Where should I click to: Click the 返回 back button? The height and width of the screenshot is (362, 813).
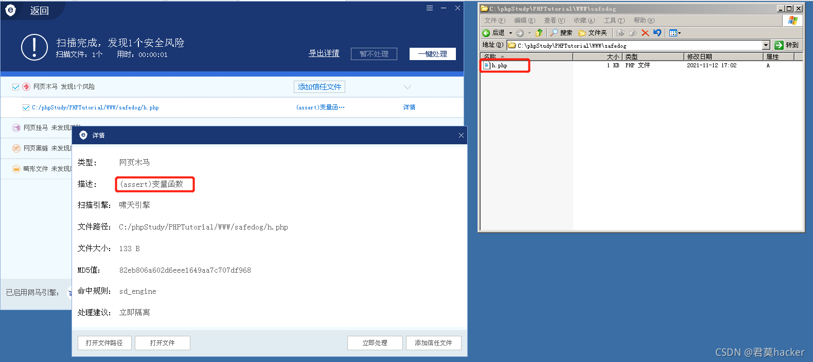click(39, 11)
